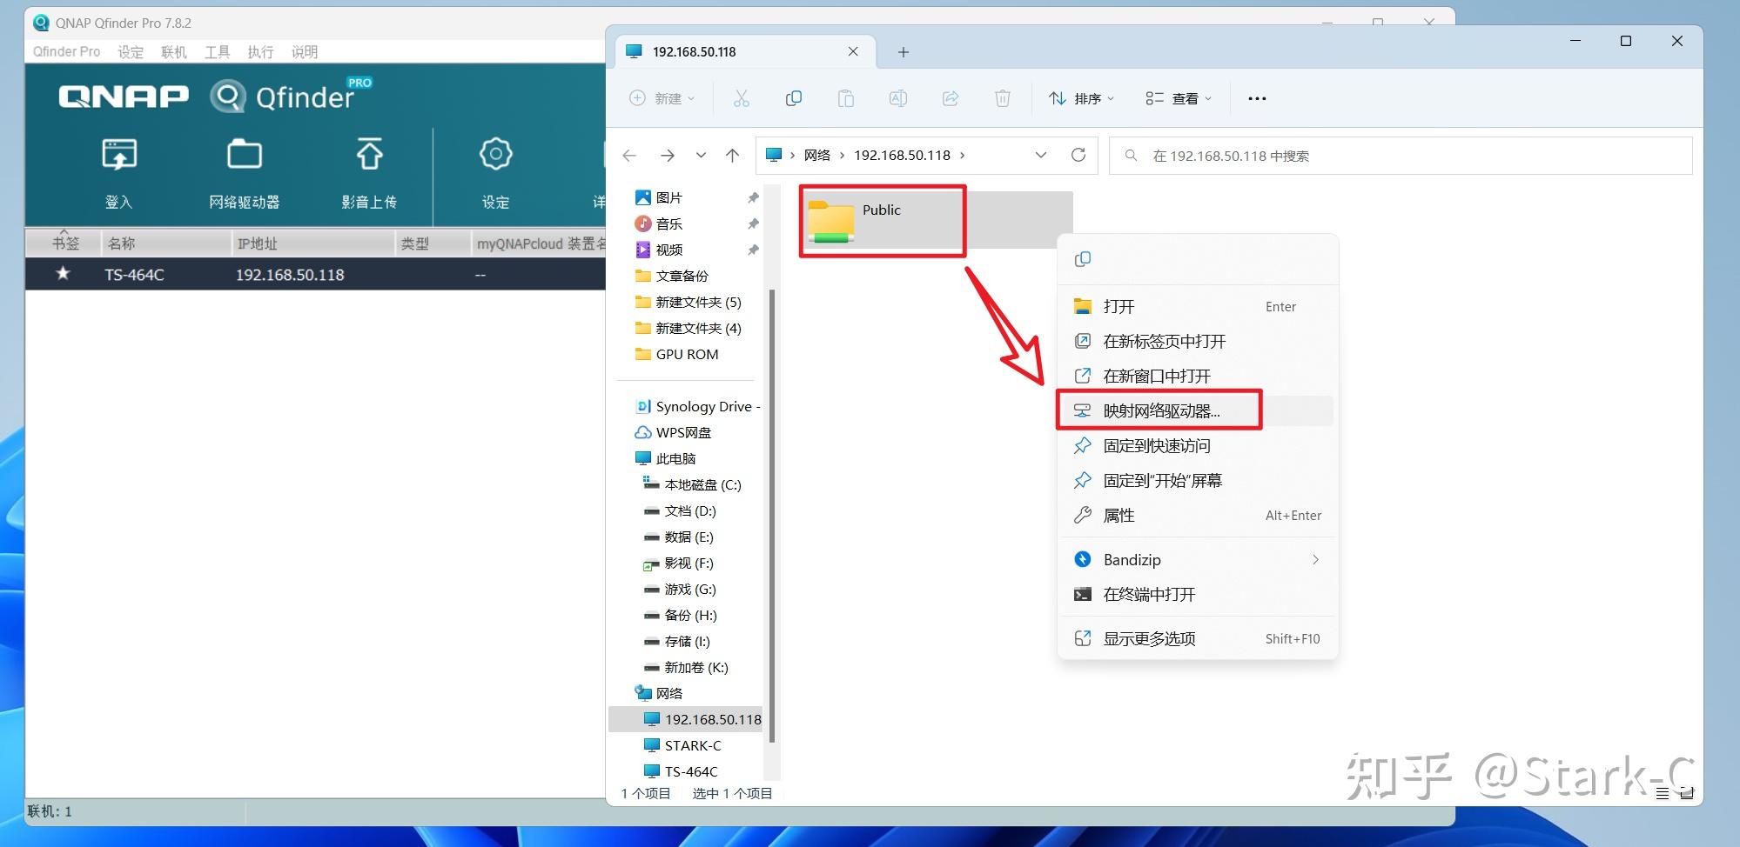Image resolution: width=1740 pixels, height=847 pixels.
Task: Click 网络 in the address bar breadcrumb
Action: coord(817,156)
